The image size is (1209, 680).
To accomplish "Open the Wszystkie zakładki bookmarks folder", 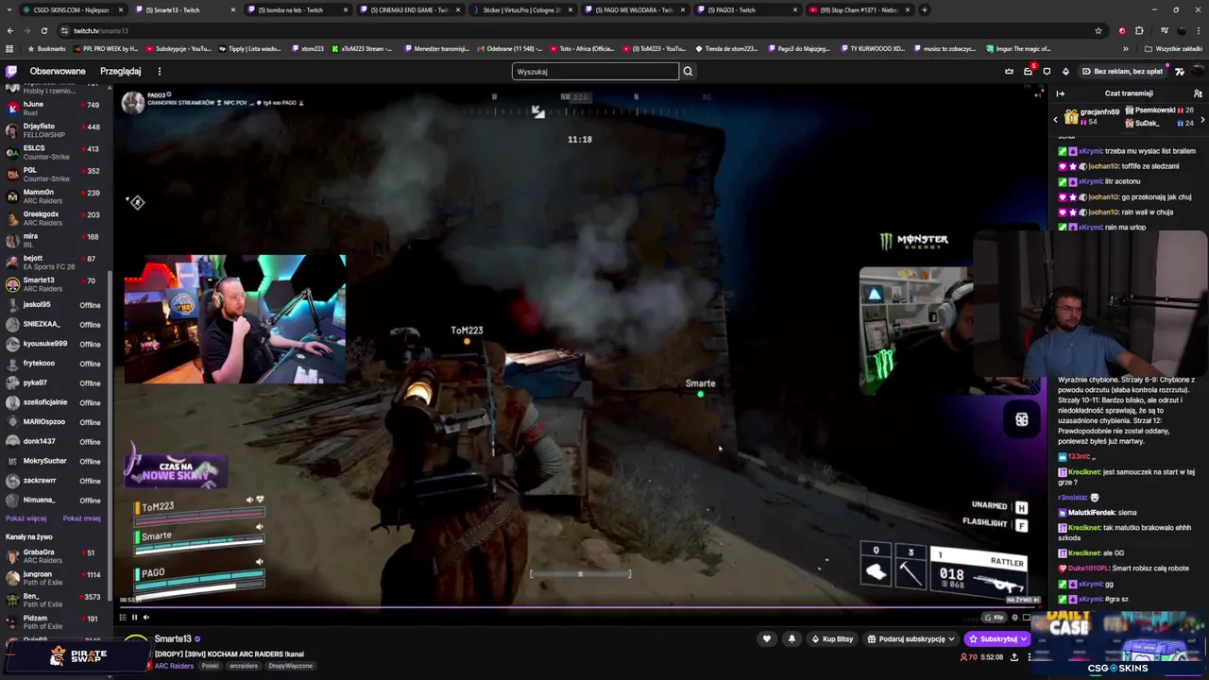I will 1173,48.
